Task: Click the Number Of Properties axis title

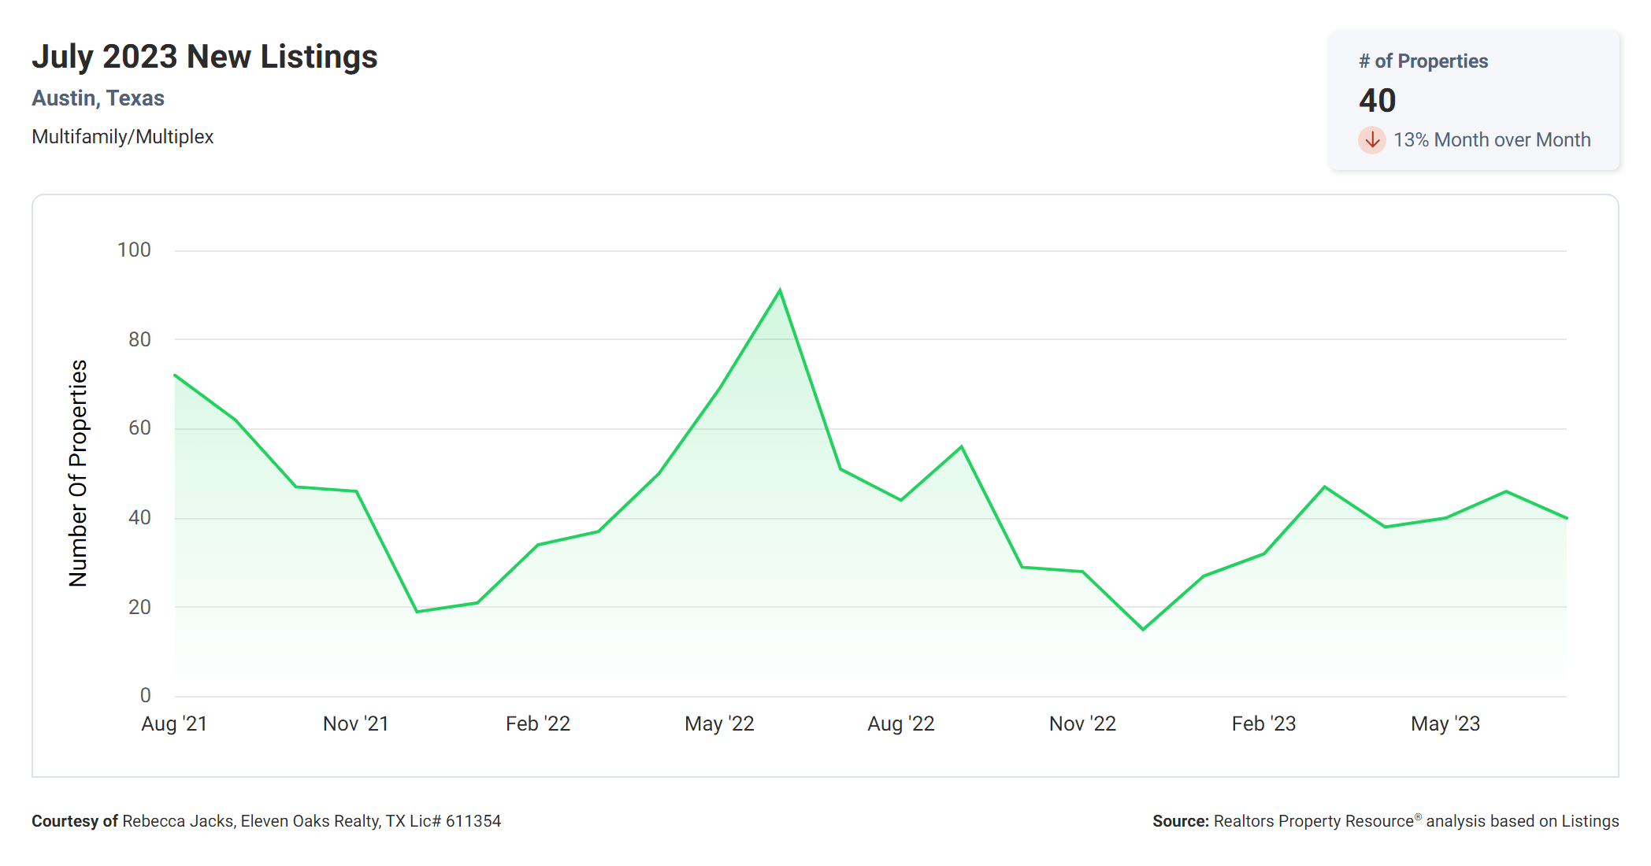Action: (78, 473)
